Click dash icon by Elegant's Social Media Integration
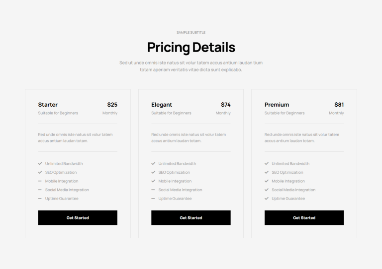 (153, 190)
